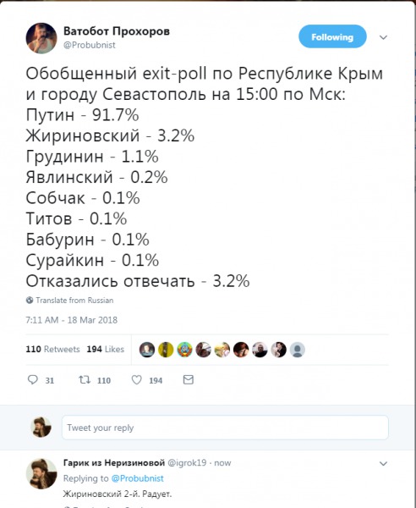The width and height of the screenshot is (416, 508).
Task: Open 194 Likes list
Action: [106, 349]
